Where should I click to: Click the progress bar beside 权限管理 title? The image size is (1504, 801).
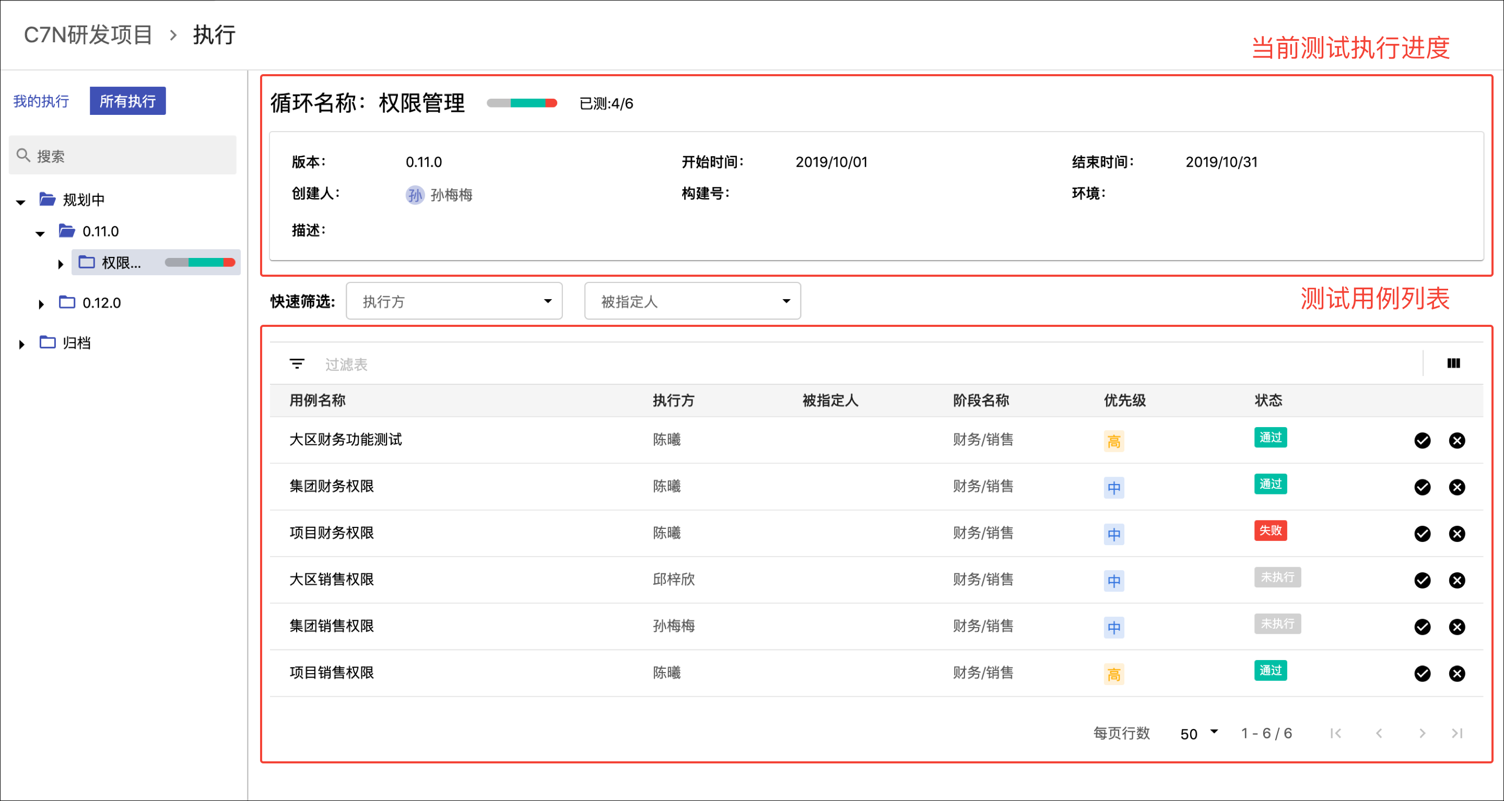click(522, 103)
